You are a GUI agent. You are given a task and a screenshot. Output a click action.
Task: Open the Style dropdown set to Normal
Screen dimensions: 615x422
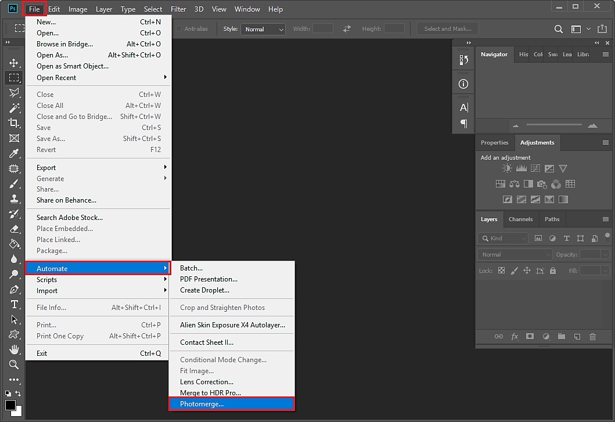click(x=263, y=29)
